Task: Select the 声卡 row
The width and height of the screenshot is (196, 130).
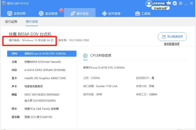Action: [42, 86]
